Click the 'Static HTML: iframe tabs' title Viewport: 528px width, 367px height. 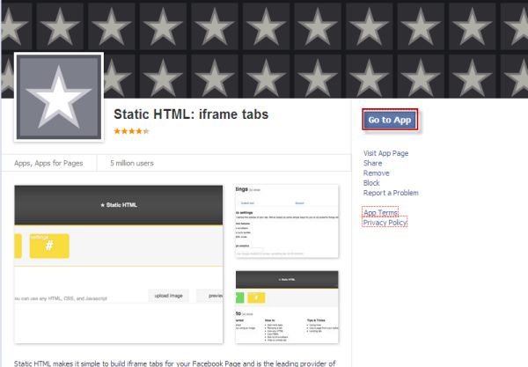click(x=191, y=114)
